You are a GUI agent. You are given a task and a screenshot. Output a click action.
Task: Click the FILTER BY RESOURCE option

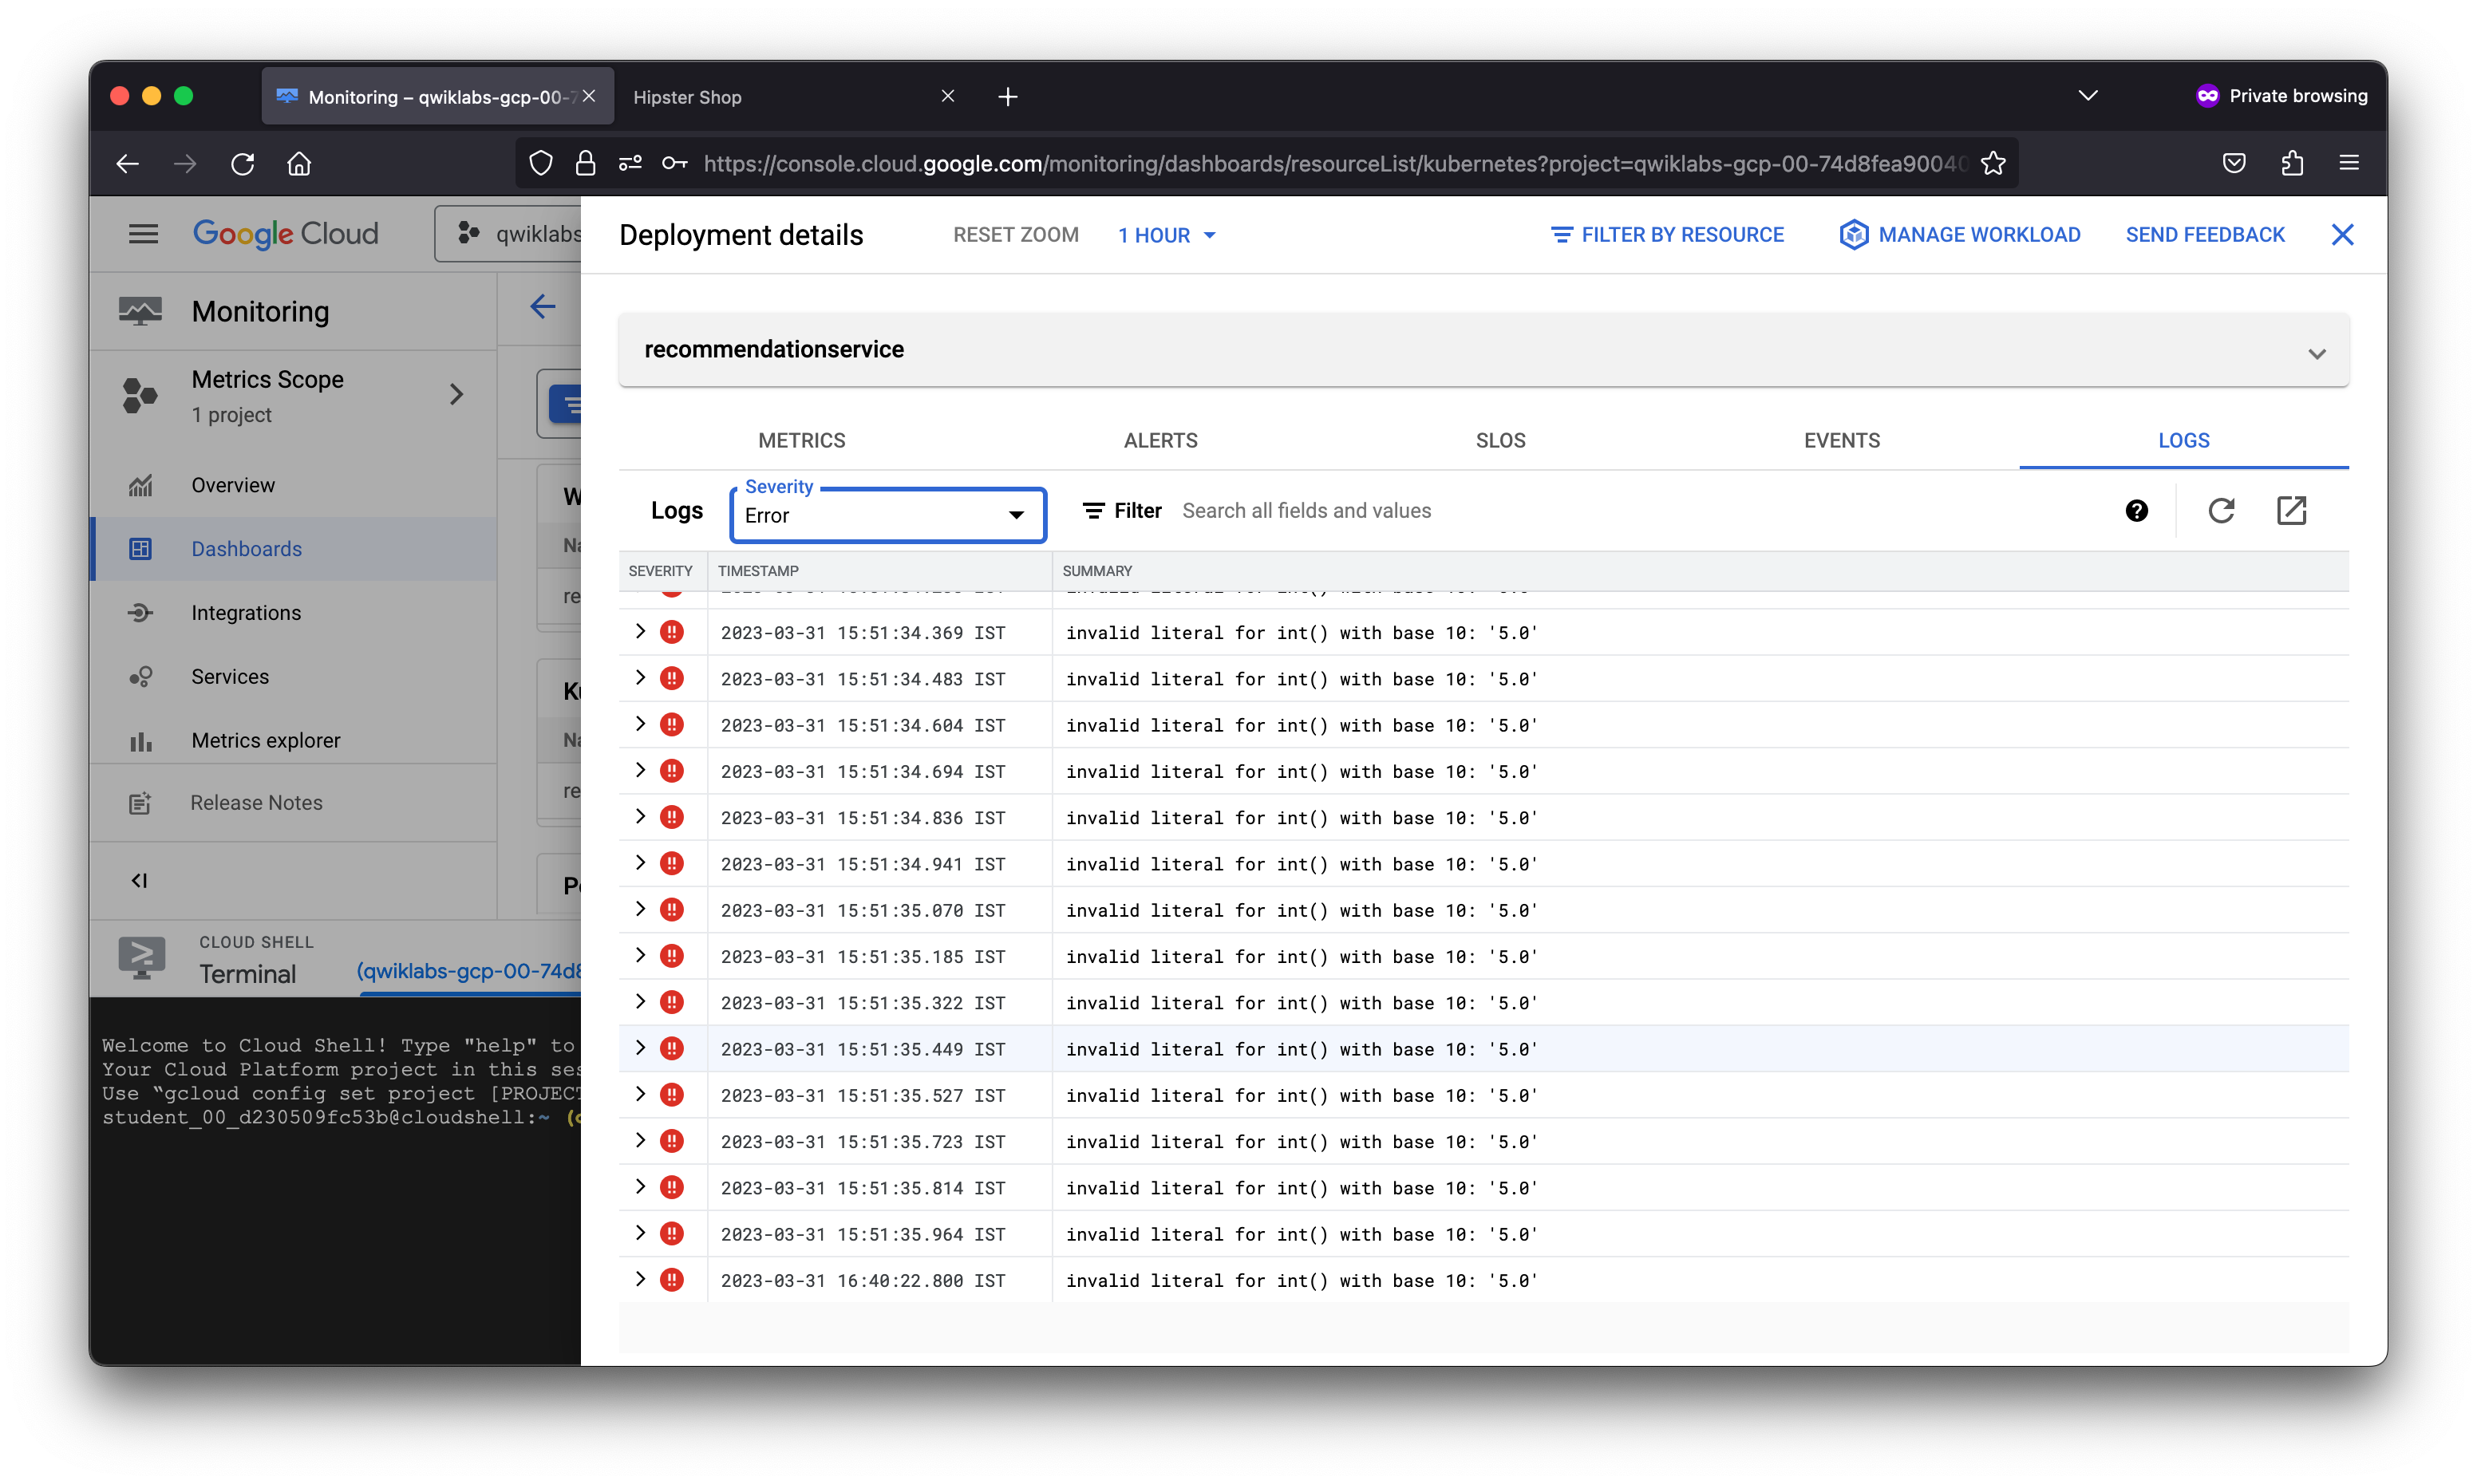click(1668, 235)
